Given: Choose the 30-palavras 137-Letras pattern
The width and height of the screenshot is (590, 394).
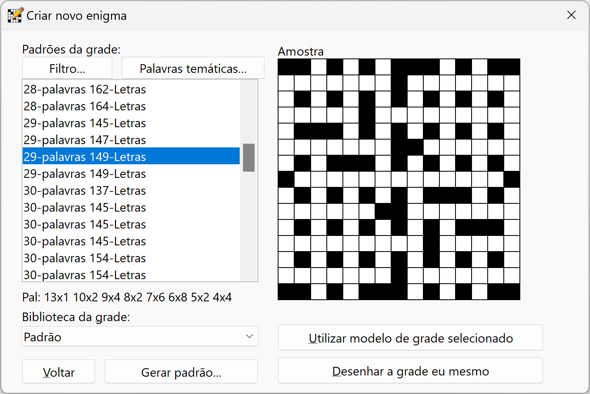Looking at the screenshot, I should [131, 190].
